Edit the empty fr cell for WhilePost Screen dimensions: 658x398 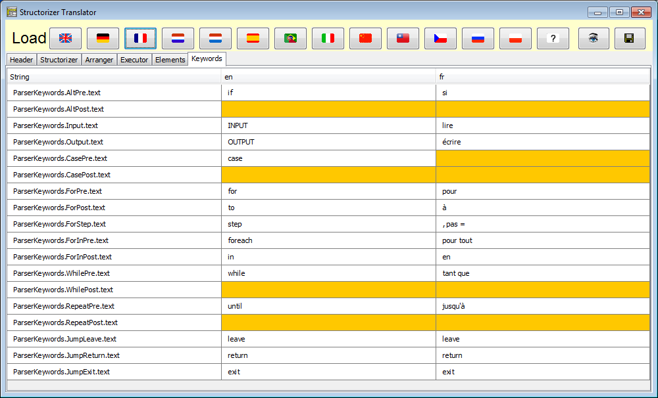tap(543, 290)
